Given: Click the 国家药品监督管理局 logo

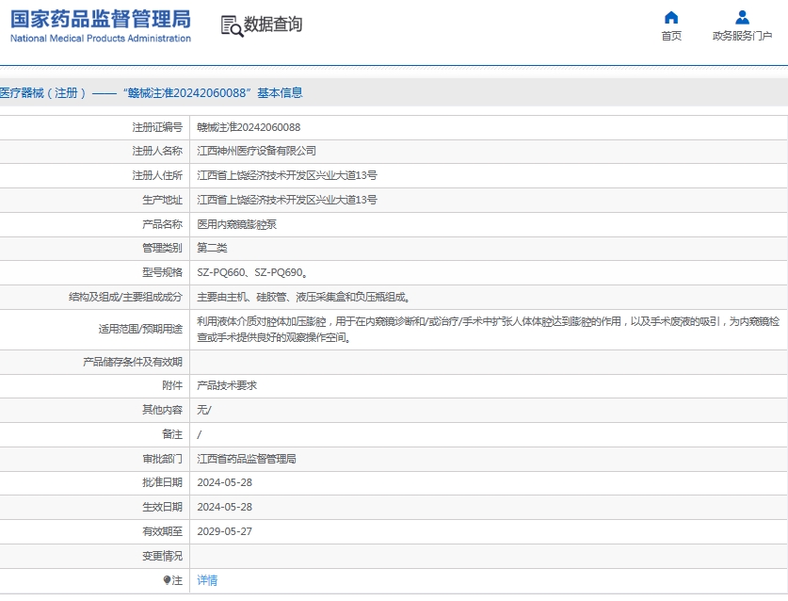Looking at the screenshot, I should coord(101,19).
